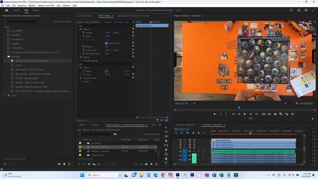Image resolution: width=318 pixels, height=179 pixels.
Task: Select the Hand tool
Action: pyautogui.click(x=166, y=159)
